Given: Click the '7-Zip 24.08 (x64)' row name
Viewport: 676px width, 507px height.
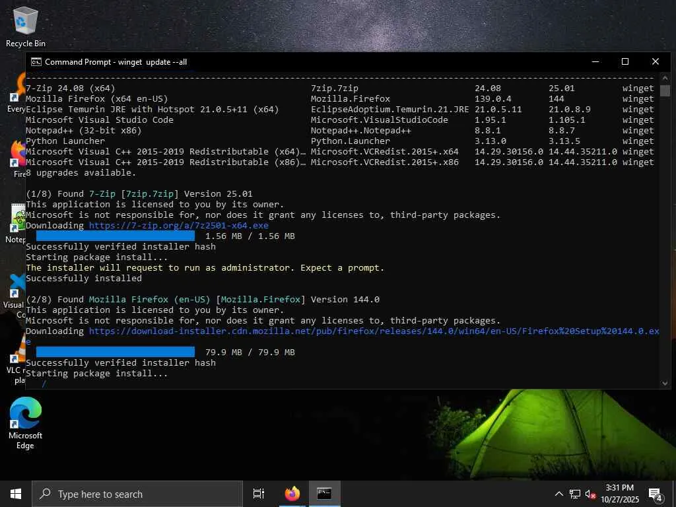Looking at the screenshot, I should (70, 88).
